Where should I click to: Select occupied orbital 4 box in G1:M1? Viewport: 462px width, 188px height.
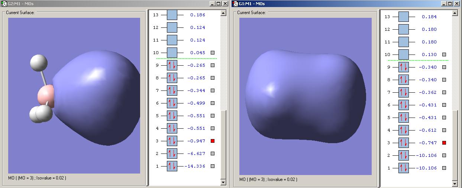404,130
